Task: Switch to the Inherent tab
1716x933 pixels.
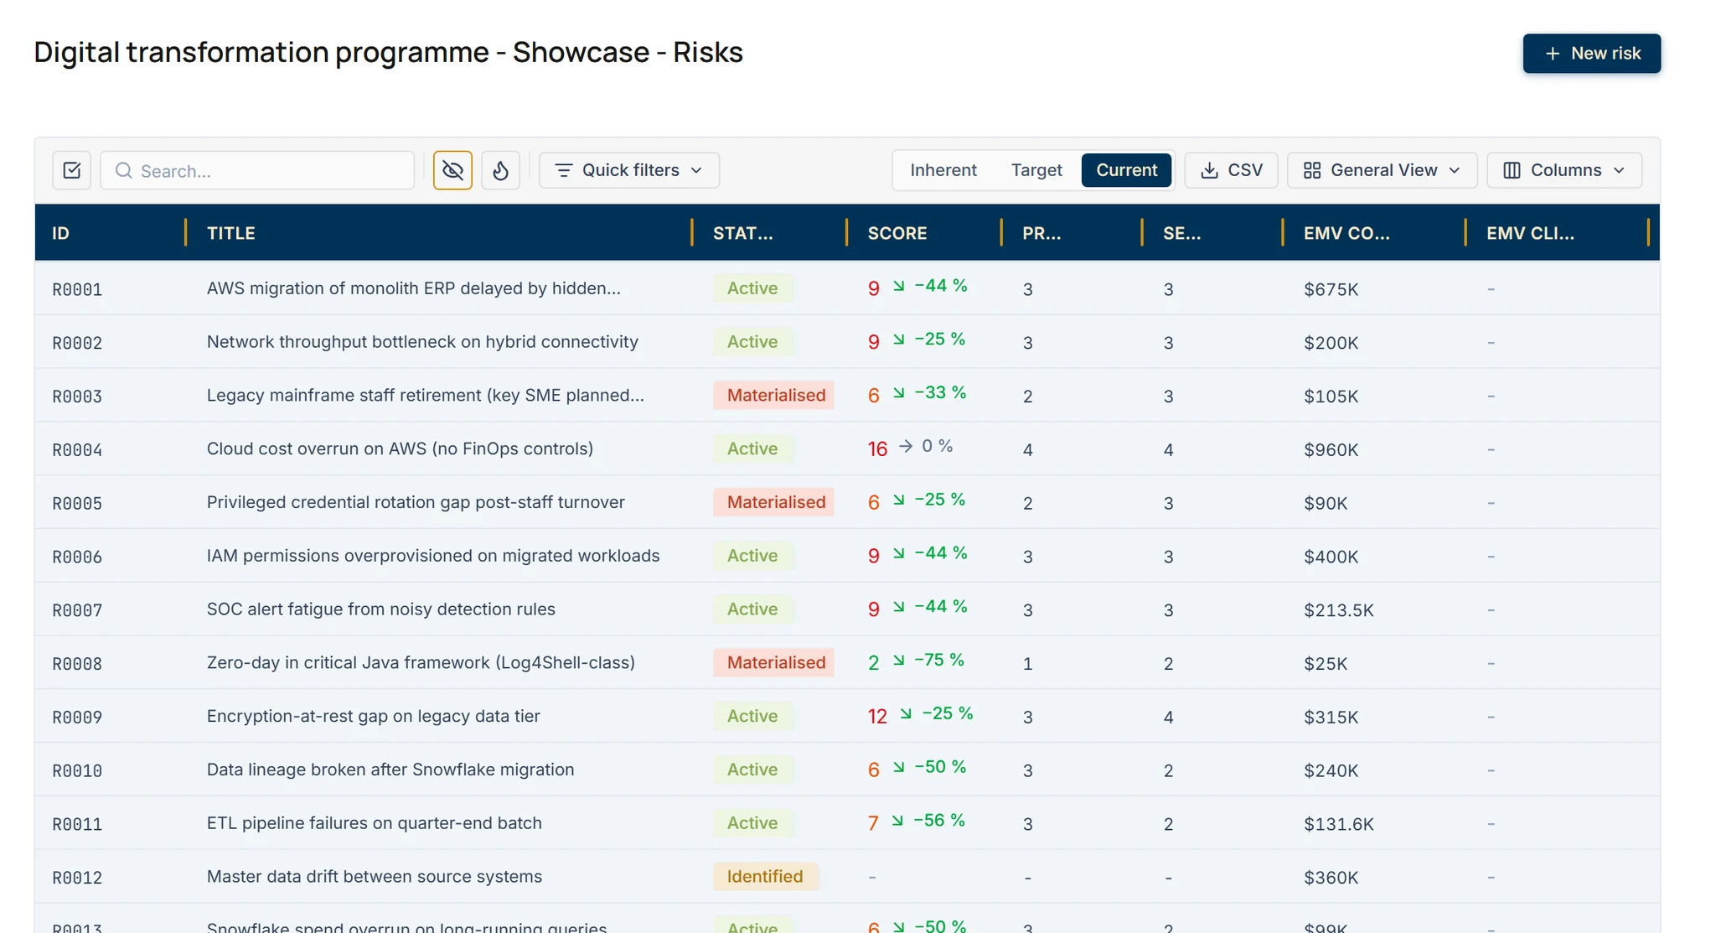Action: [x=943, y=170]
